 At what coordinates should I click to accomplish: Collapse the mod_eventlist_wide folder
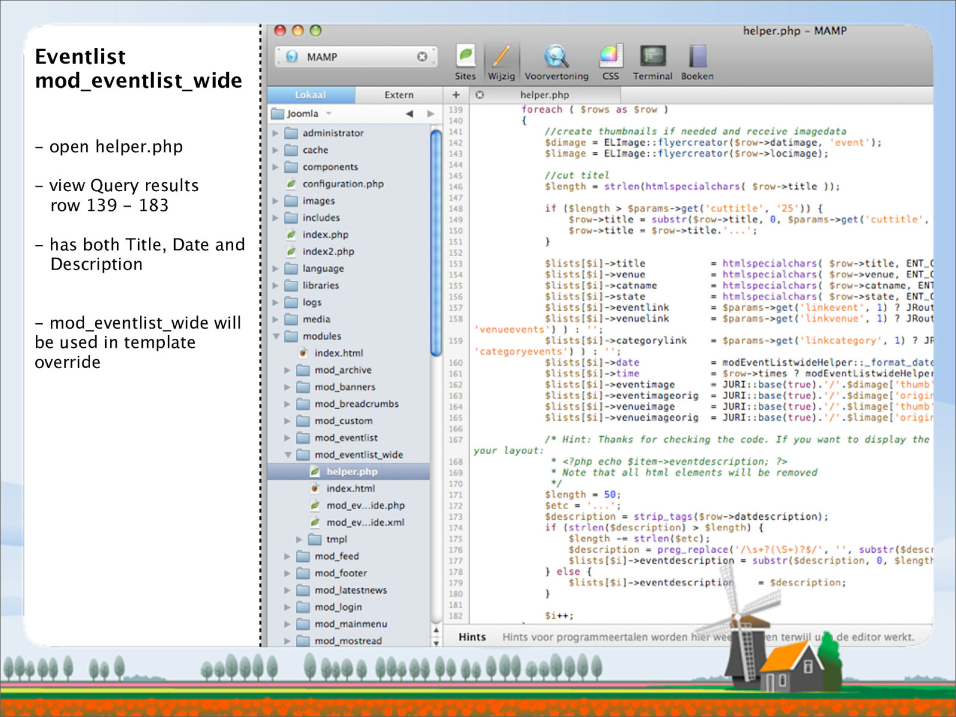[288, 455]
